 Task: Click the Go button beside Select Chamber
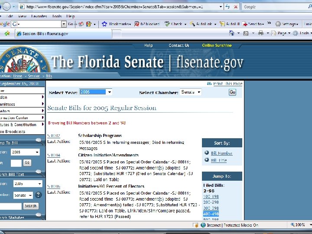pos(232,92)
